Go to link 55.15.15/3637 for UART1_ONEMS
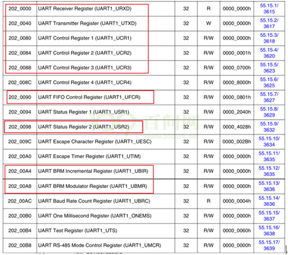The height and width of the screenshot is (255, 288). [x=269, y=215]
